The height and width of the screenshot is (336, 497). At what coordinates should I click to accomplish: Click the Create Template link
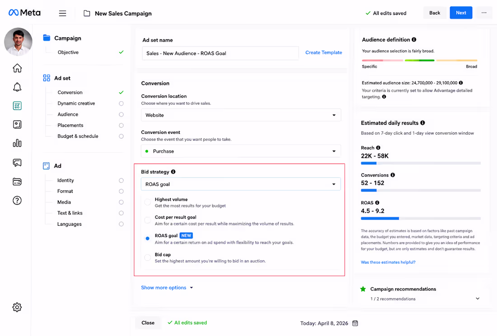(x=324, y=52)
